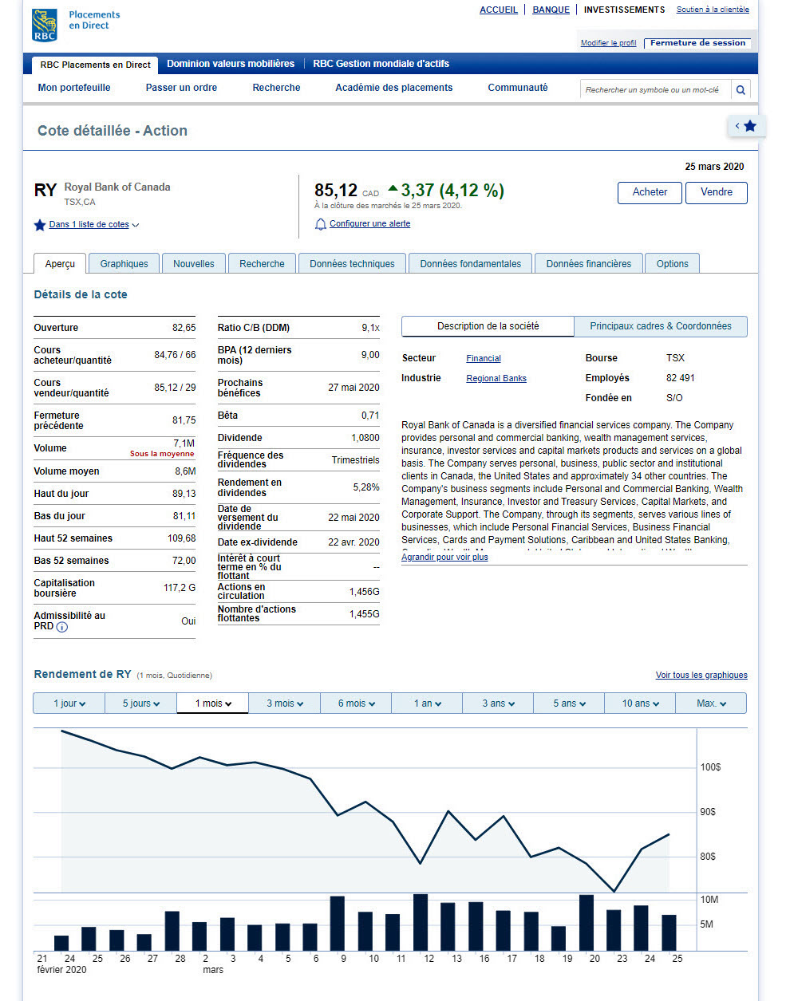The height and width of the screenshot is (1001, 786).
Task: Open 'Académie des placements' menu
Action: pyautogui.click(x=394, y=88)
